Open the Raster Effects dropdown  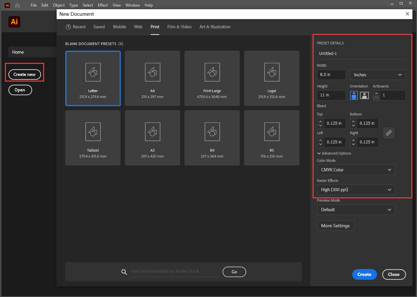(356, 190)
